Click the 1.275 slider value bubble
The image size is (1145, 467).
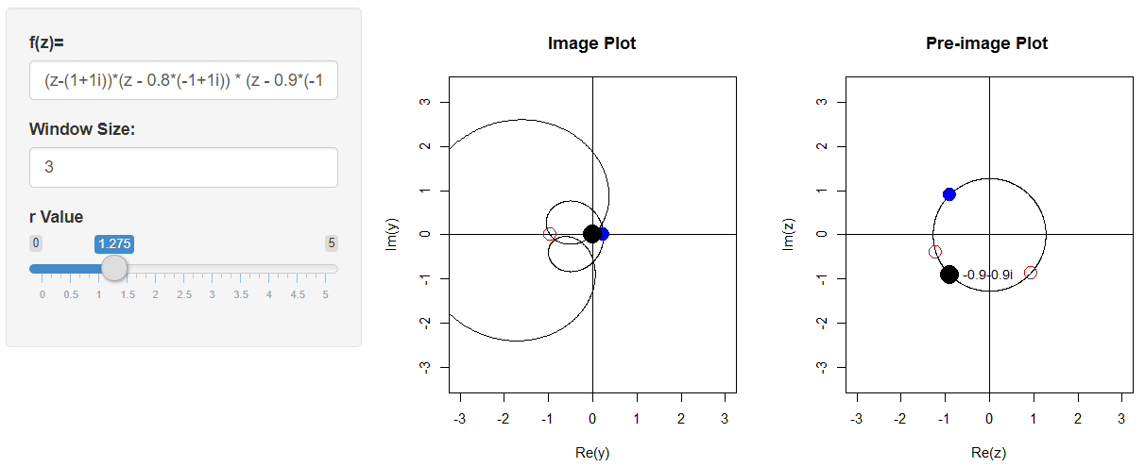tap(114, 243)
